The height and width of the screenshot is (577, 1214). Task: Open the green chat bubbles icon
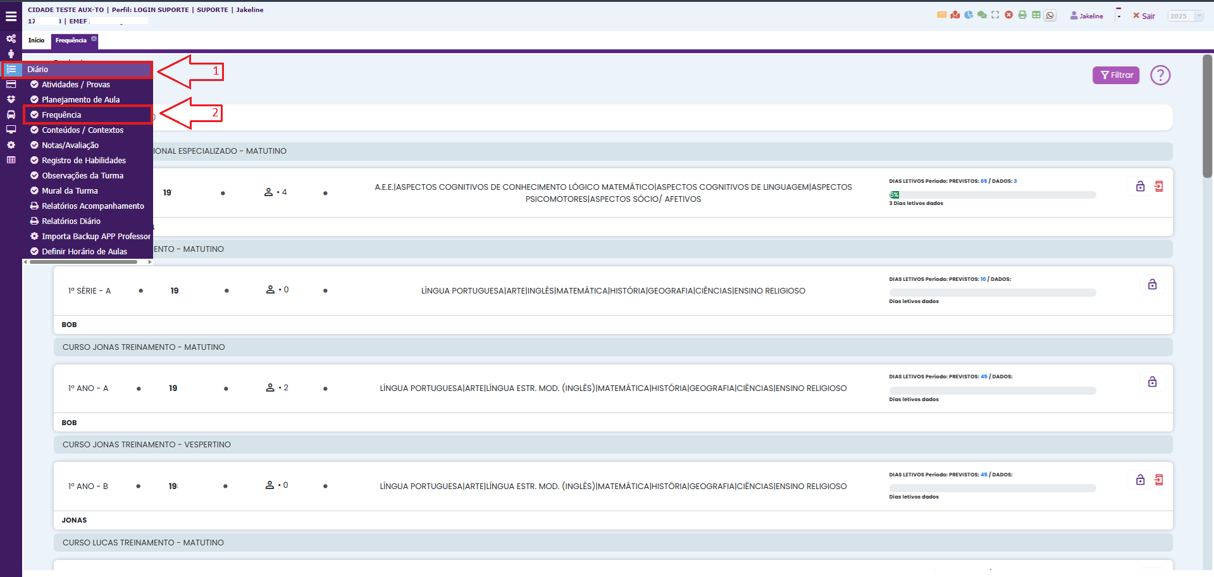(982, 15)
